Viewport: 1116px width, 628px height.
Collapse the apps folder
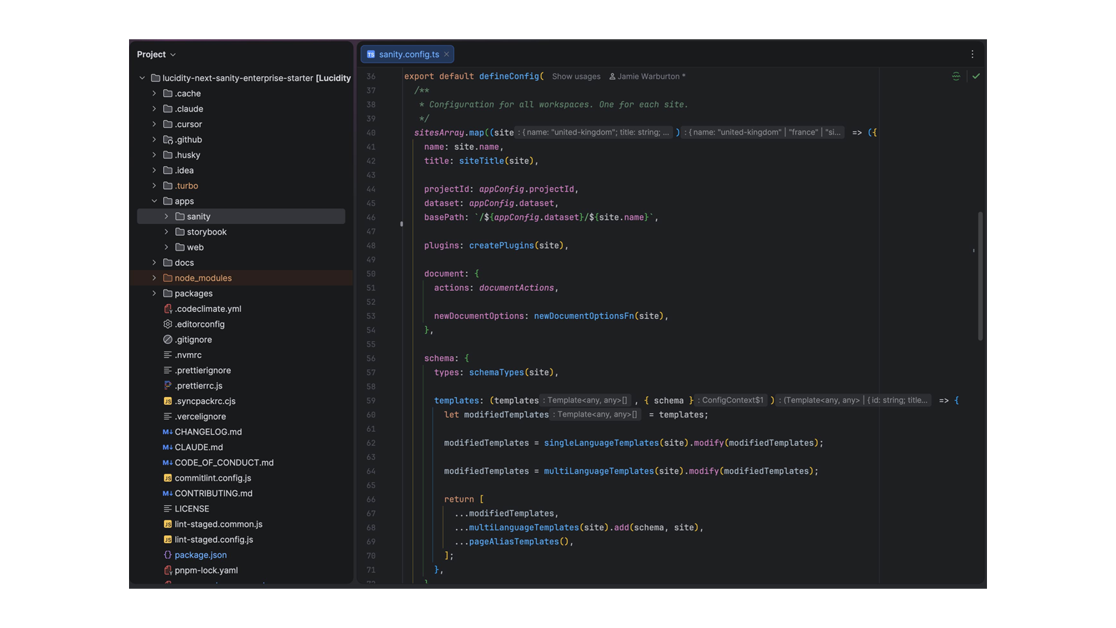[154, 201]
